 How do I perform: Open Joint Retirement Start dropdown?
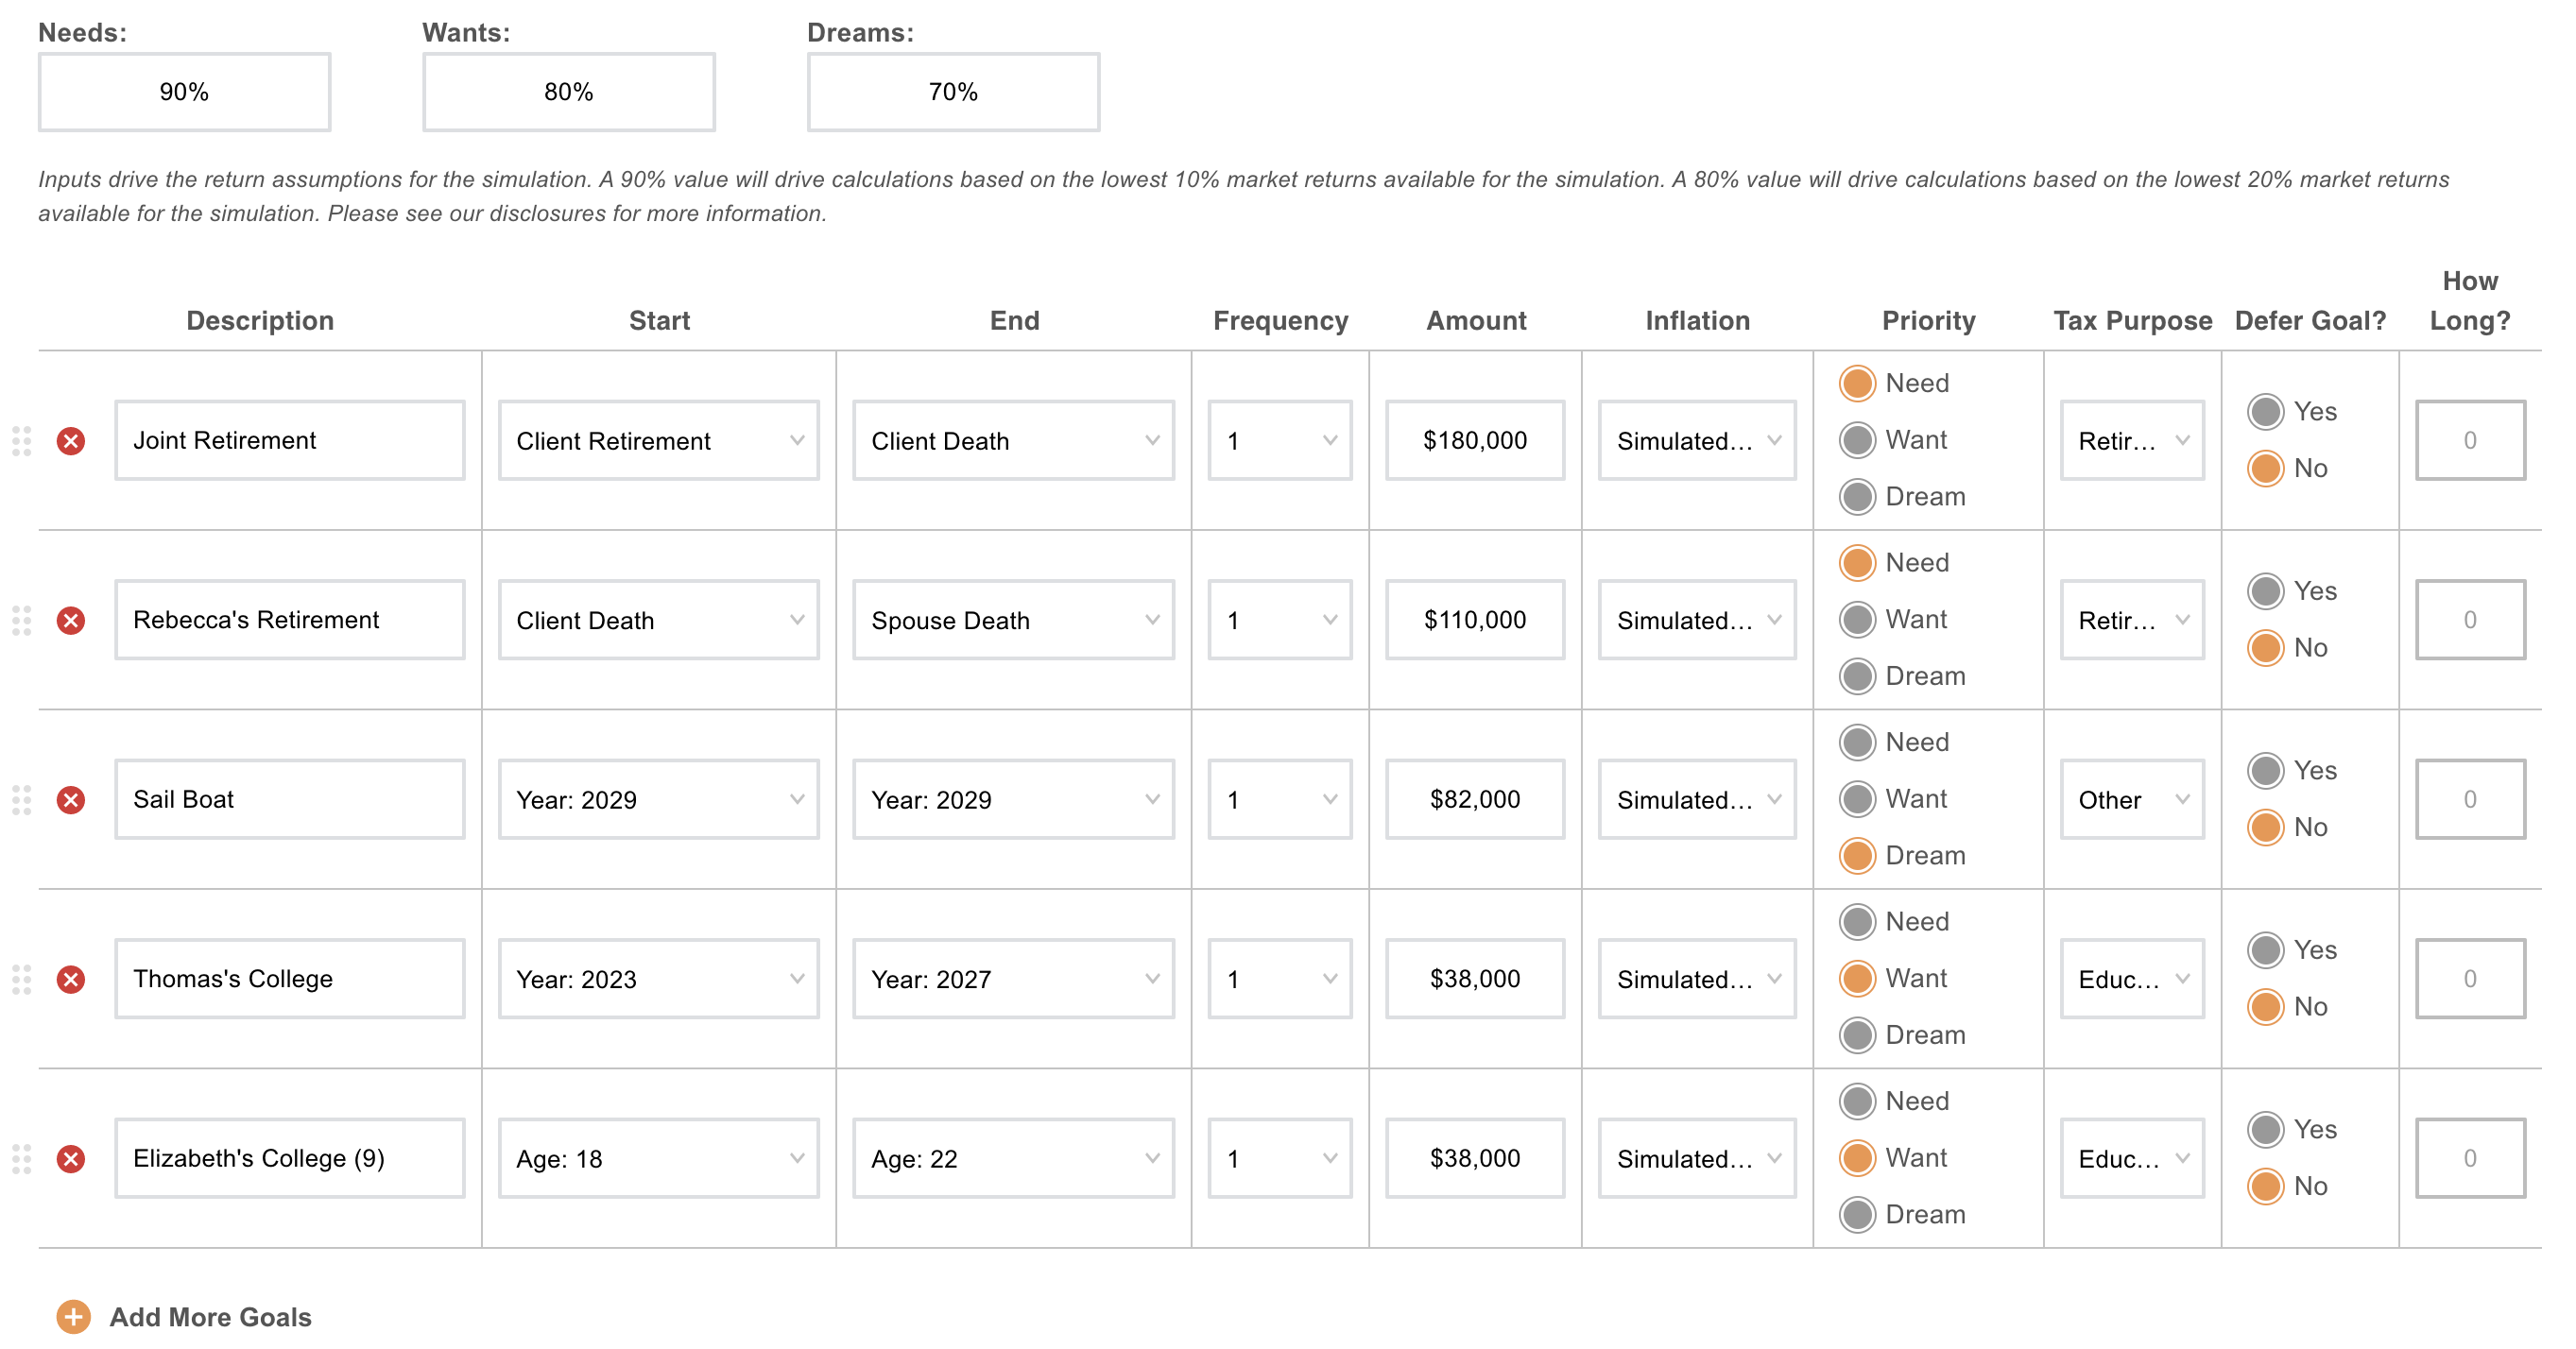pyautogui.click(x=658, y=441)
